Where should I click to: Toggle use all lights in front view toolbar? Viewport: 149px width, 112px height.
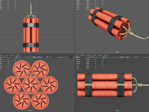[x=42, y=57]
